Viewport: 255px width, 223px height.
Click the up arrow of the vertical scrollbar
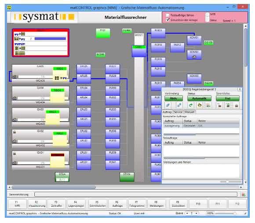click(x=245, y=26)
